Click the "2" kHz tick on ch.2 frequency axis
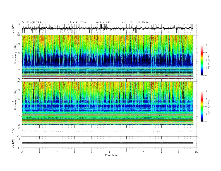Viewport: 221px width, 171px height. tap(20, 117)
